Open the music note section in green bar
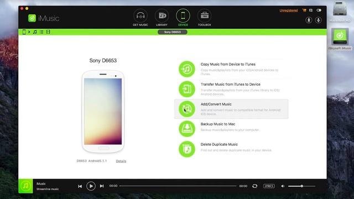The height and width of the screenshot is (199, 354). pos(35,32)
